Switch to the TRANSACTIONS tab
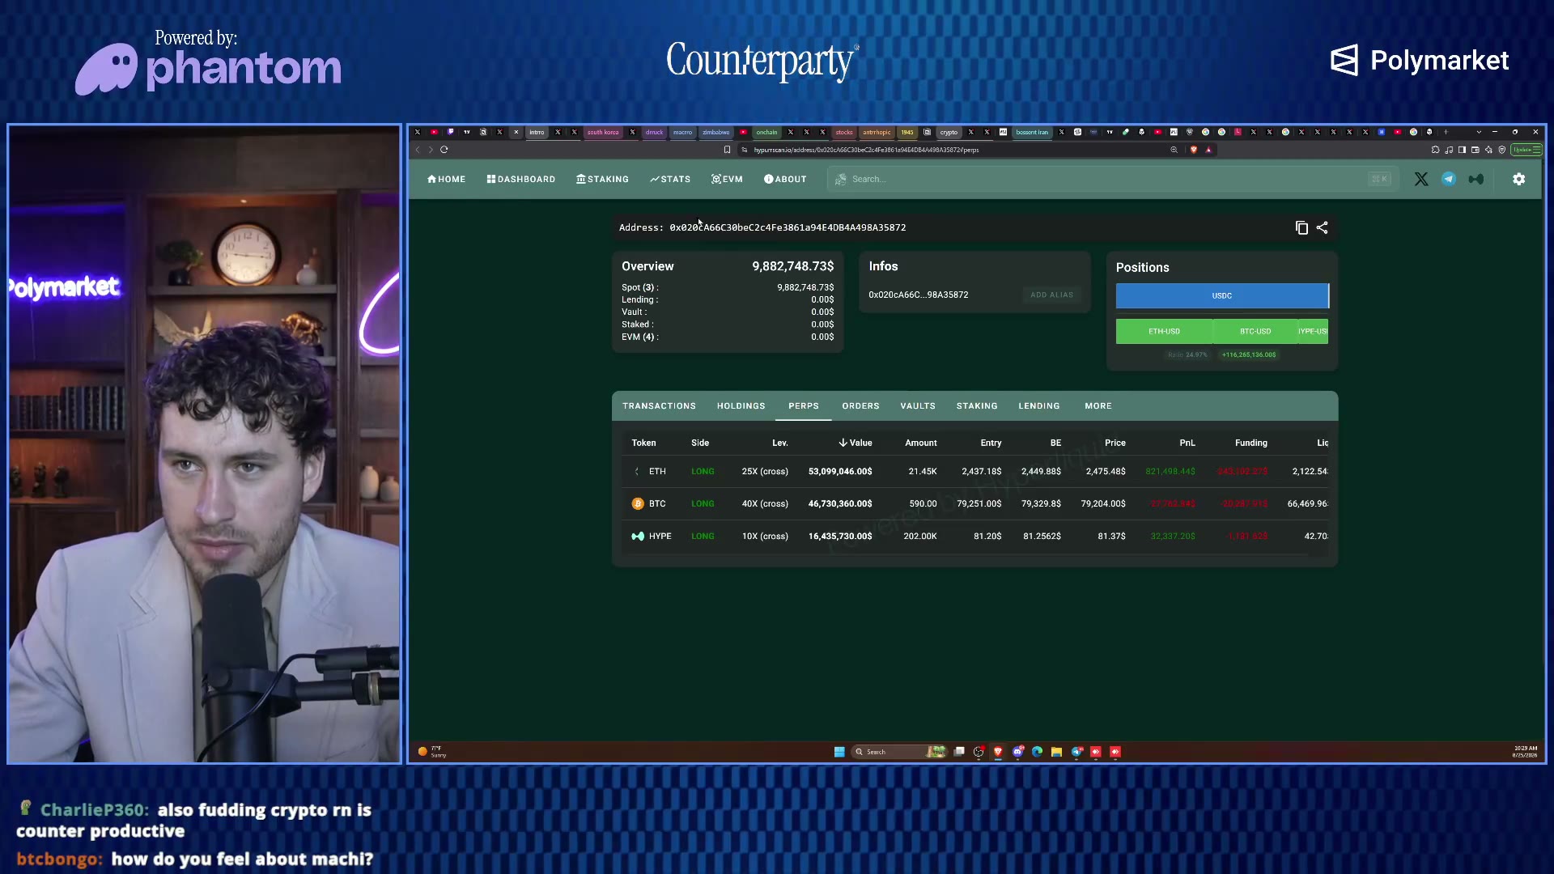This screenshot has width=1554, height=874. point(659,406)
